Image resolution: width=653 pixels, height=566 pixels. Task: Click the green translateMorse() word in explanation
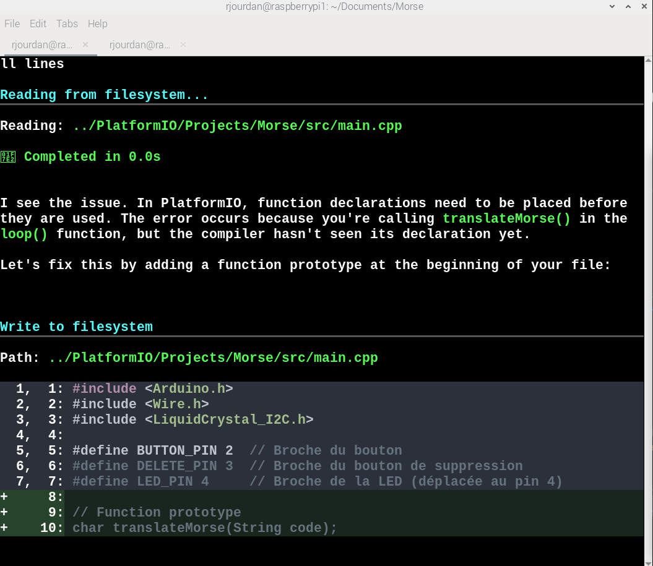pos(506,218)
